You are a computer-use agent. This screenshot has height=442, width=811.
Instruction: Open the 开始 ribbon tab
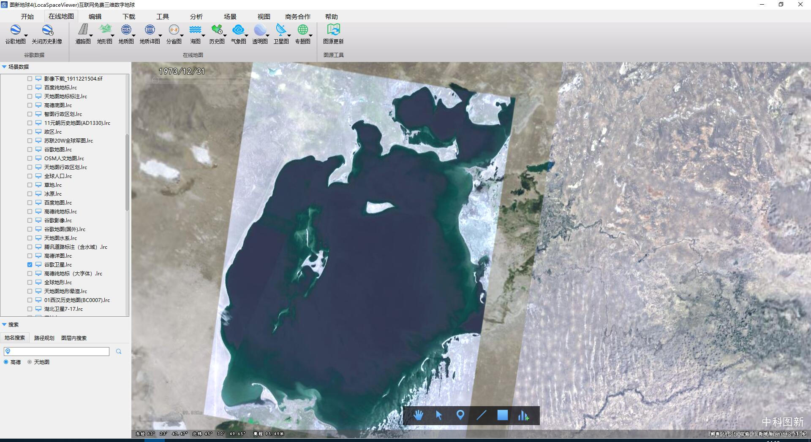click(27, 16)
